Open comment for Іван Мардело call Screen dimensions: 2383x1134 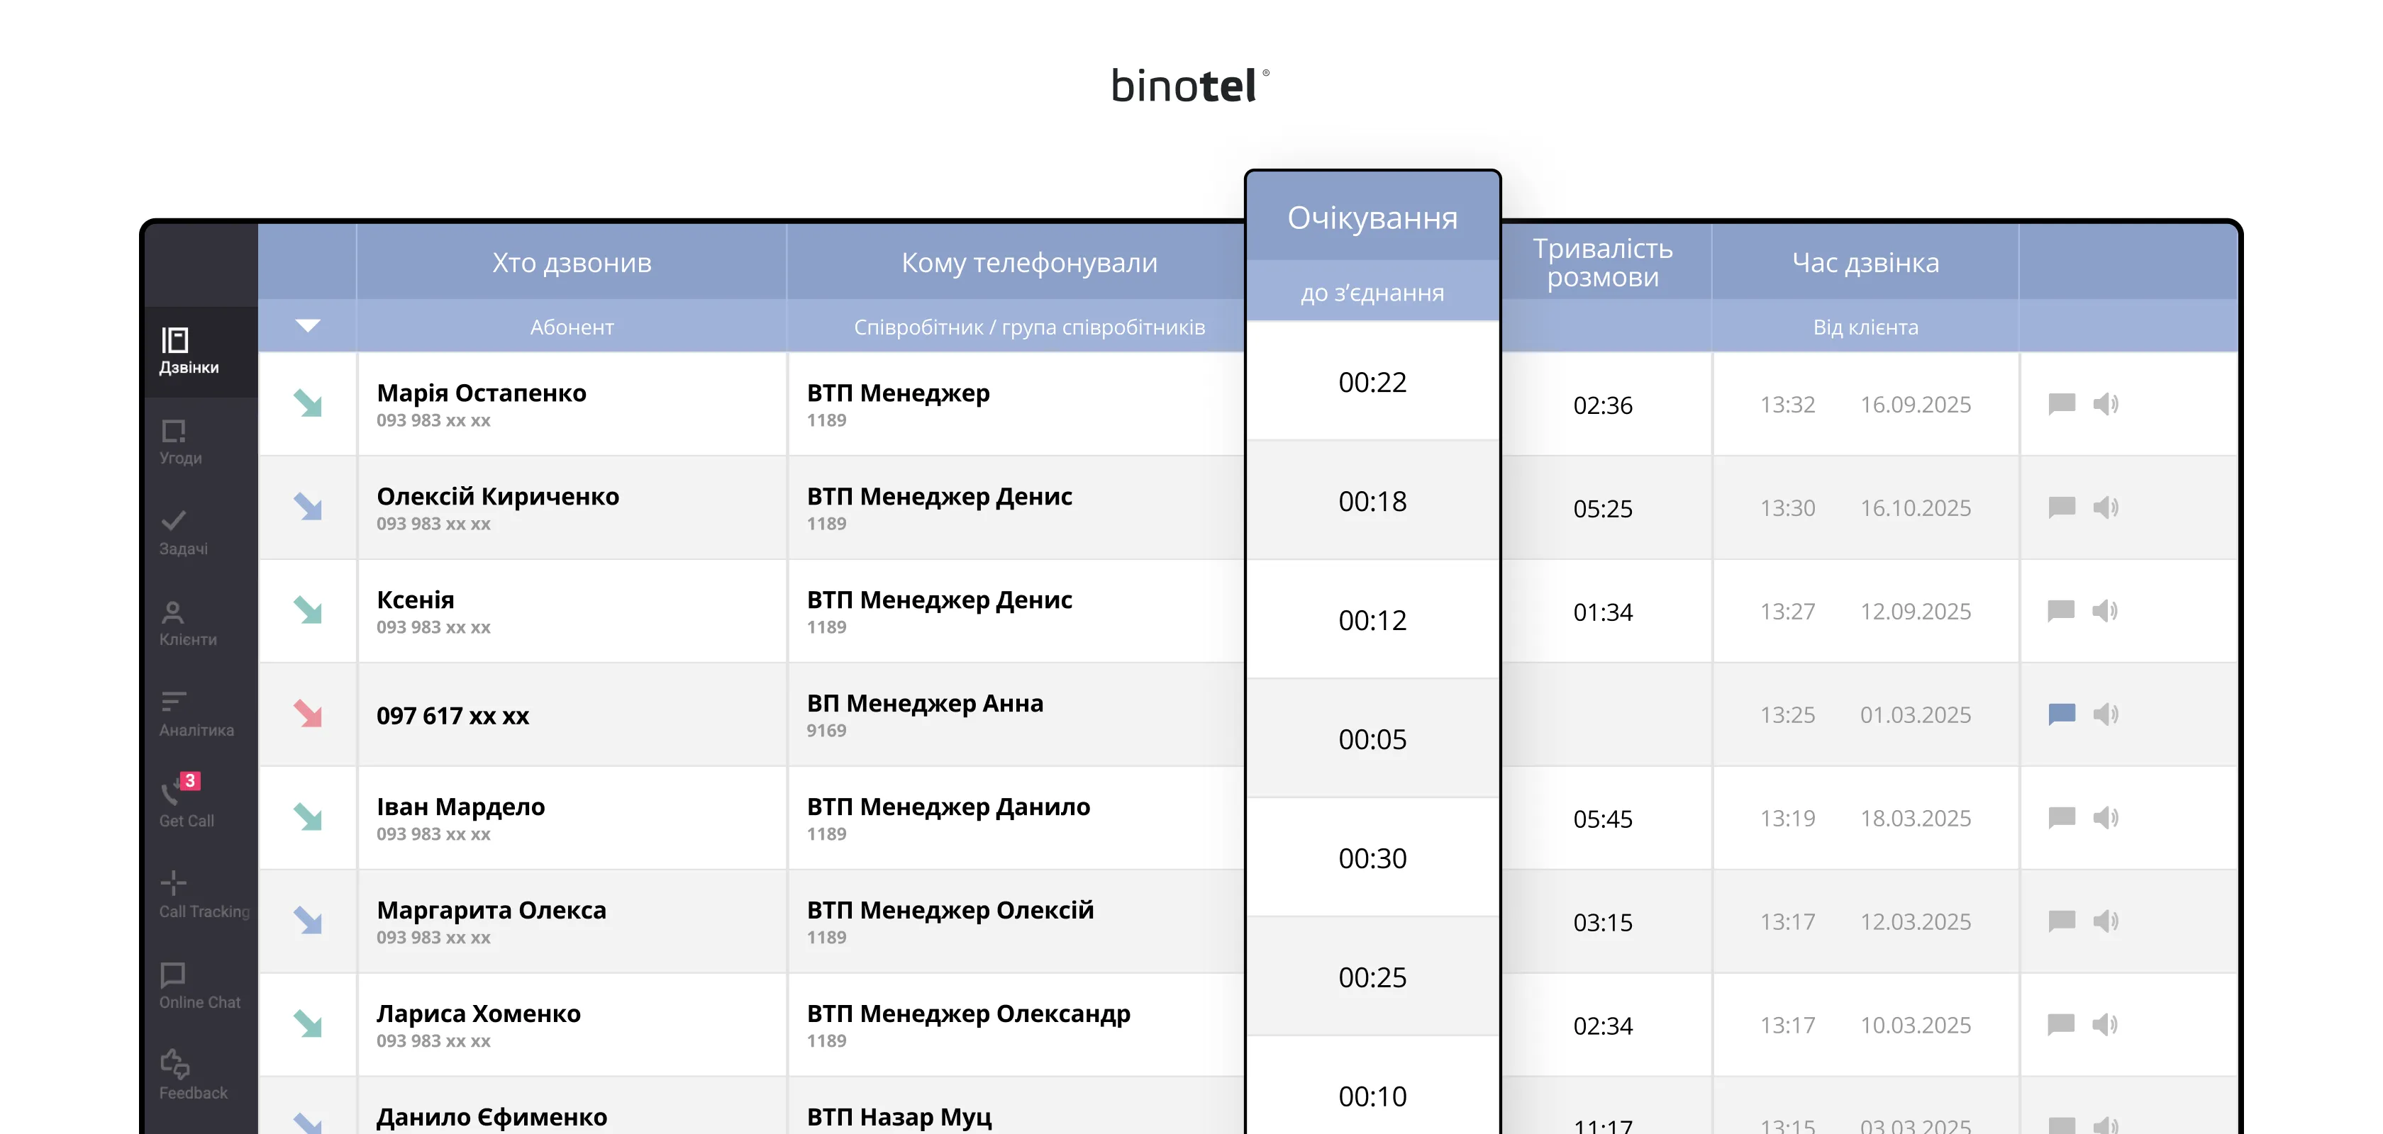(x=2062, y=818)
